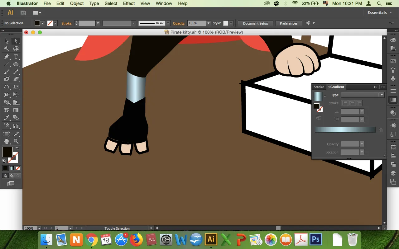
Task: Open the Symbols panel club icon
Action: 393,79
